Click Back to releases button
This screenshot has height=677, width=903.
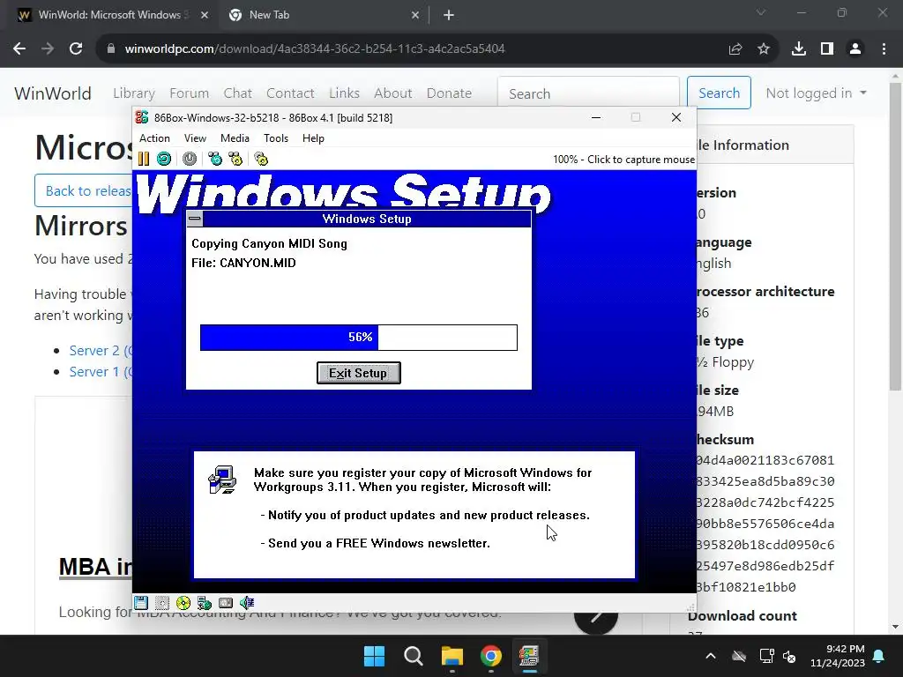(x=84, y=190)
